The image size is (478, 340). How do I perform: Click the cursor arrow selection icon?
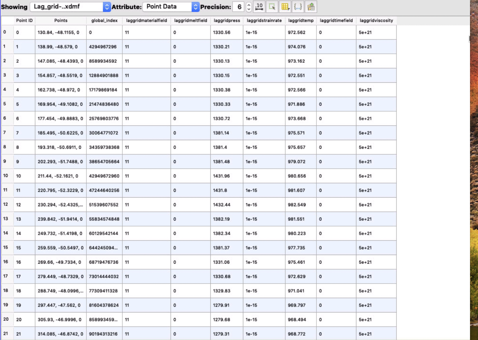click(273, 7)
